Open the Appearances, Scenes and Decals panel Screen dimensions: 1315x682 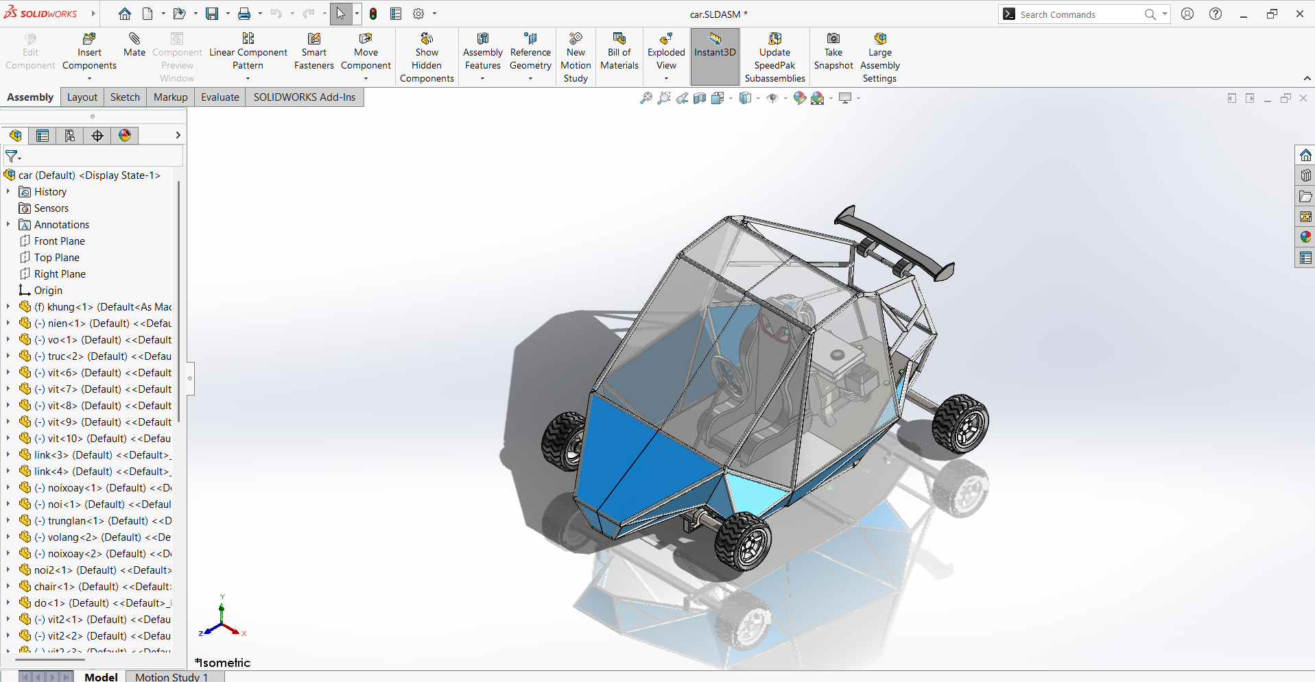pos(1305,237)
